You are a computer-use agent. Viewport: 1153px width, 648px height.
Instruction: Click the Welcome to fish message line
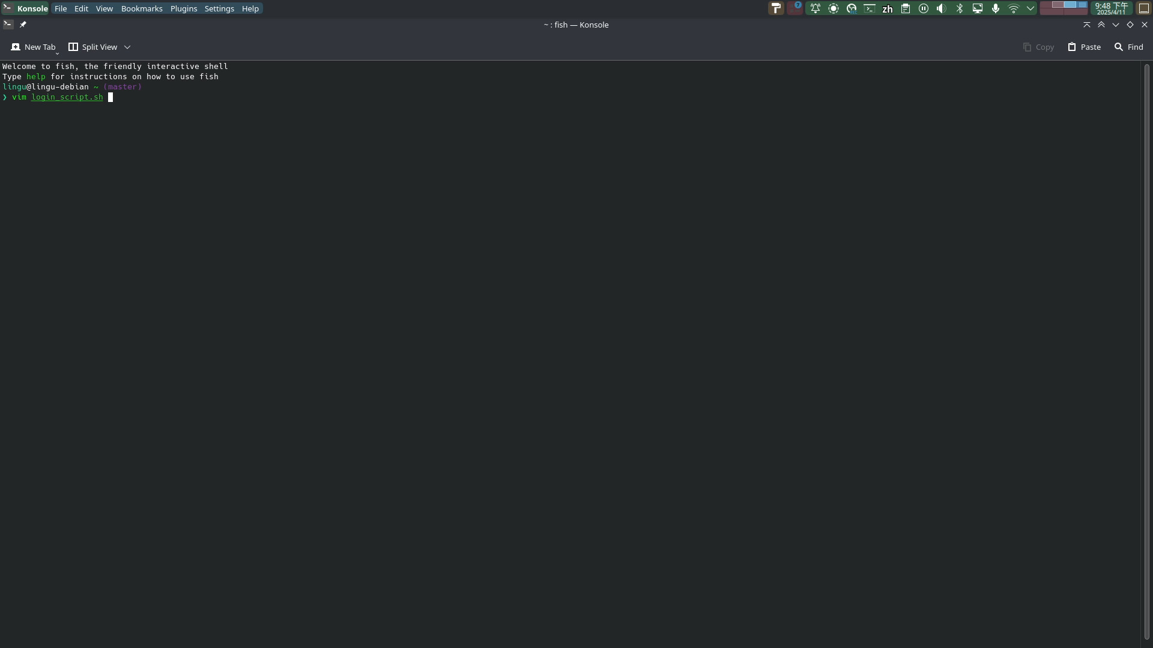click(x=115, y=67)
